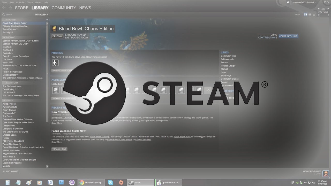Click Add a Game at bottom left
Viewport: 331px width, 186px height.
point(11,171)
